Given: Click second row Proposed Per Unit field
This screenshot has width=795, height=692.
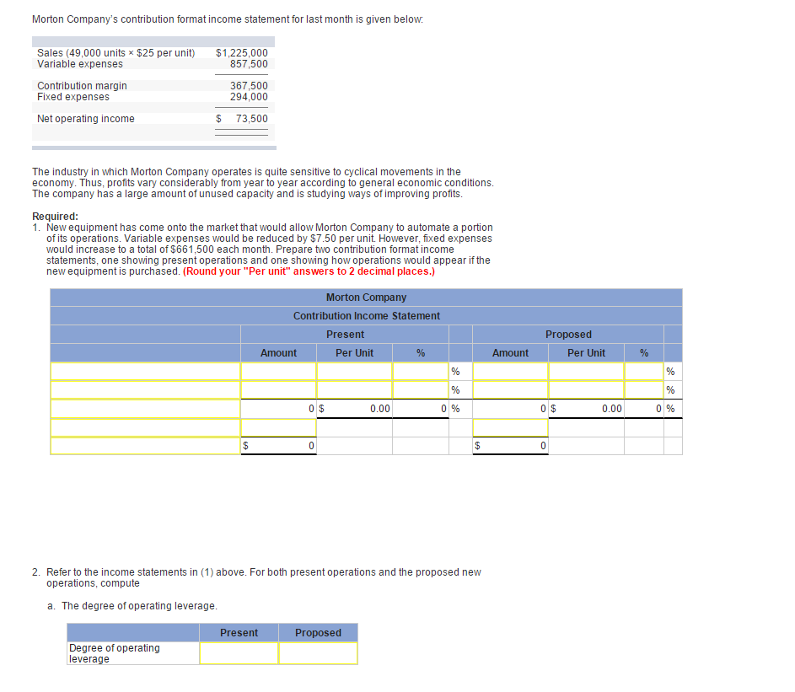Looking at the screenshot, I should click(x=586, y=390).
